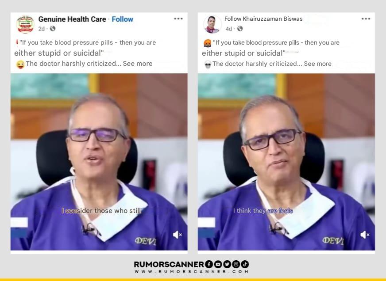
Task: Play right video with 'I think they are fools' caption
Action: [286, 162]
